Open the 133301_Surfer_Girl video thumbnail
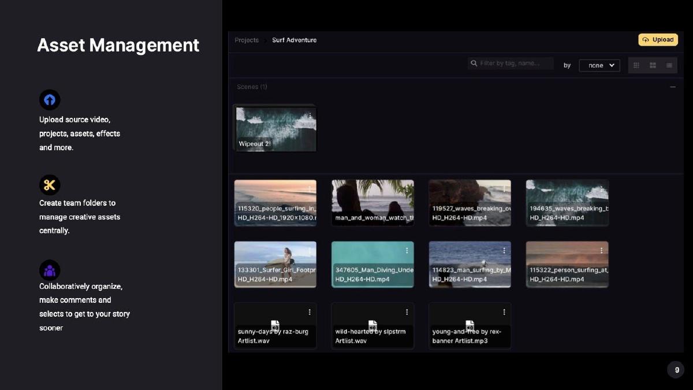Viewport: 693px width, 390px height. (275, 264)
